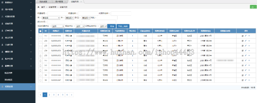The image size is (257, 103).
Task: Click the 起止时间 start date field
Action: pos(65,22)
